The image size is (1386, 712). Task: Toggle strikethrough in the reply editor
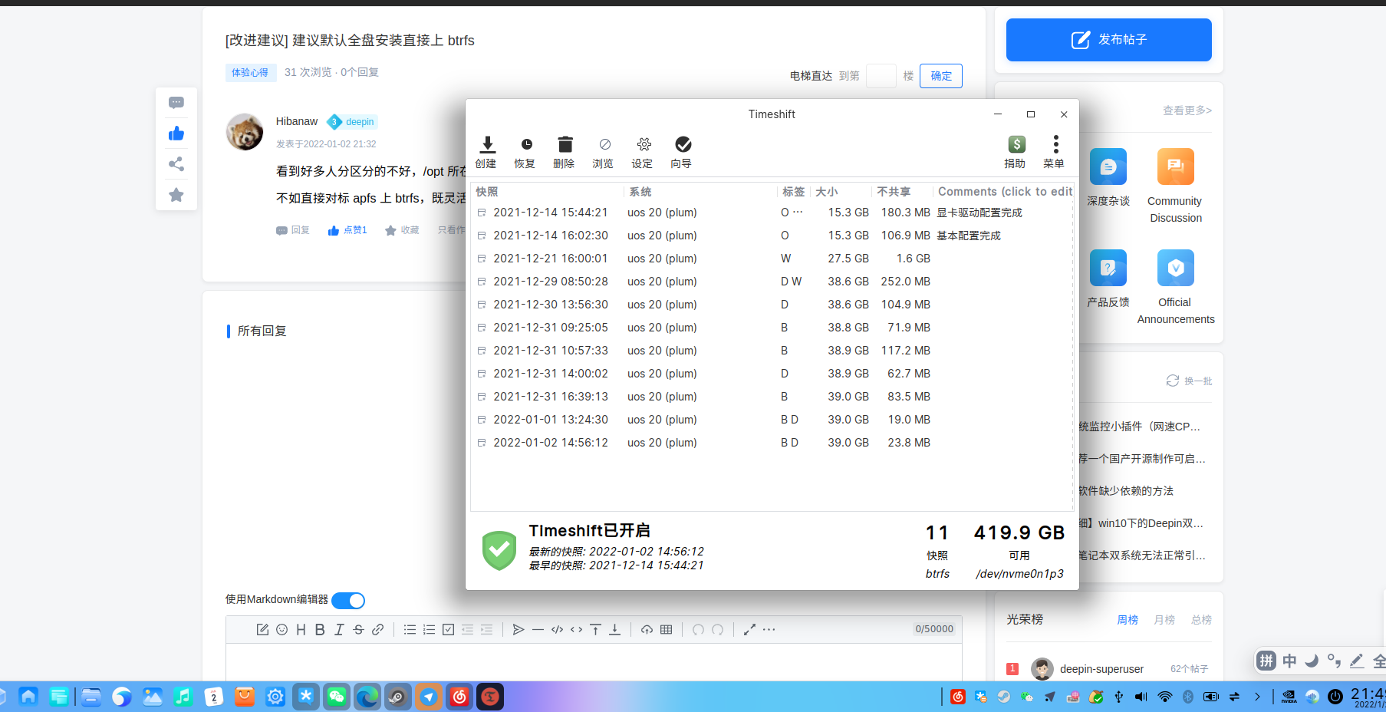[358, 630]
